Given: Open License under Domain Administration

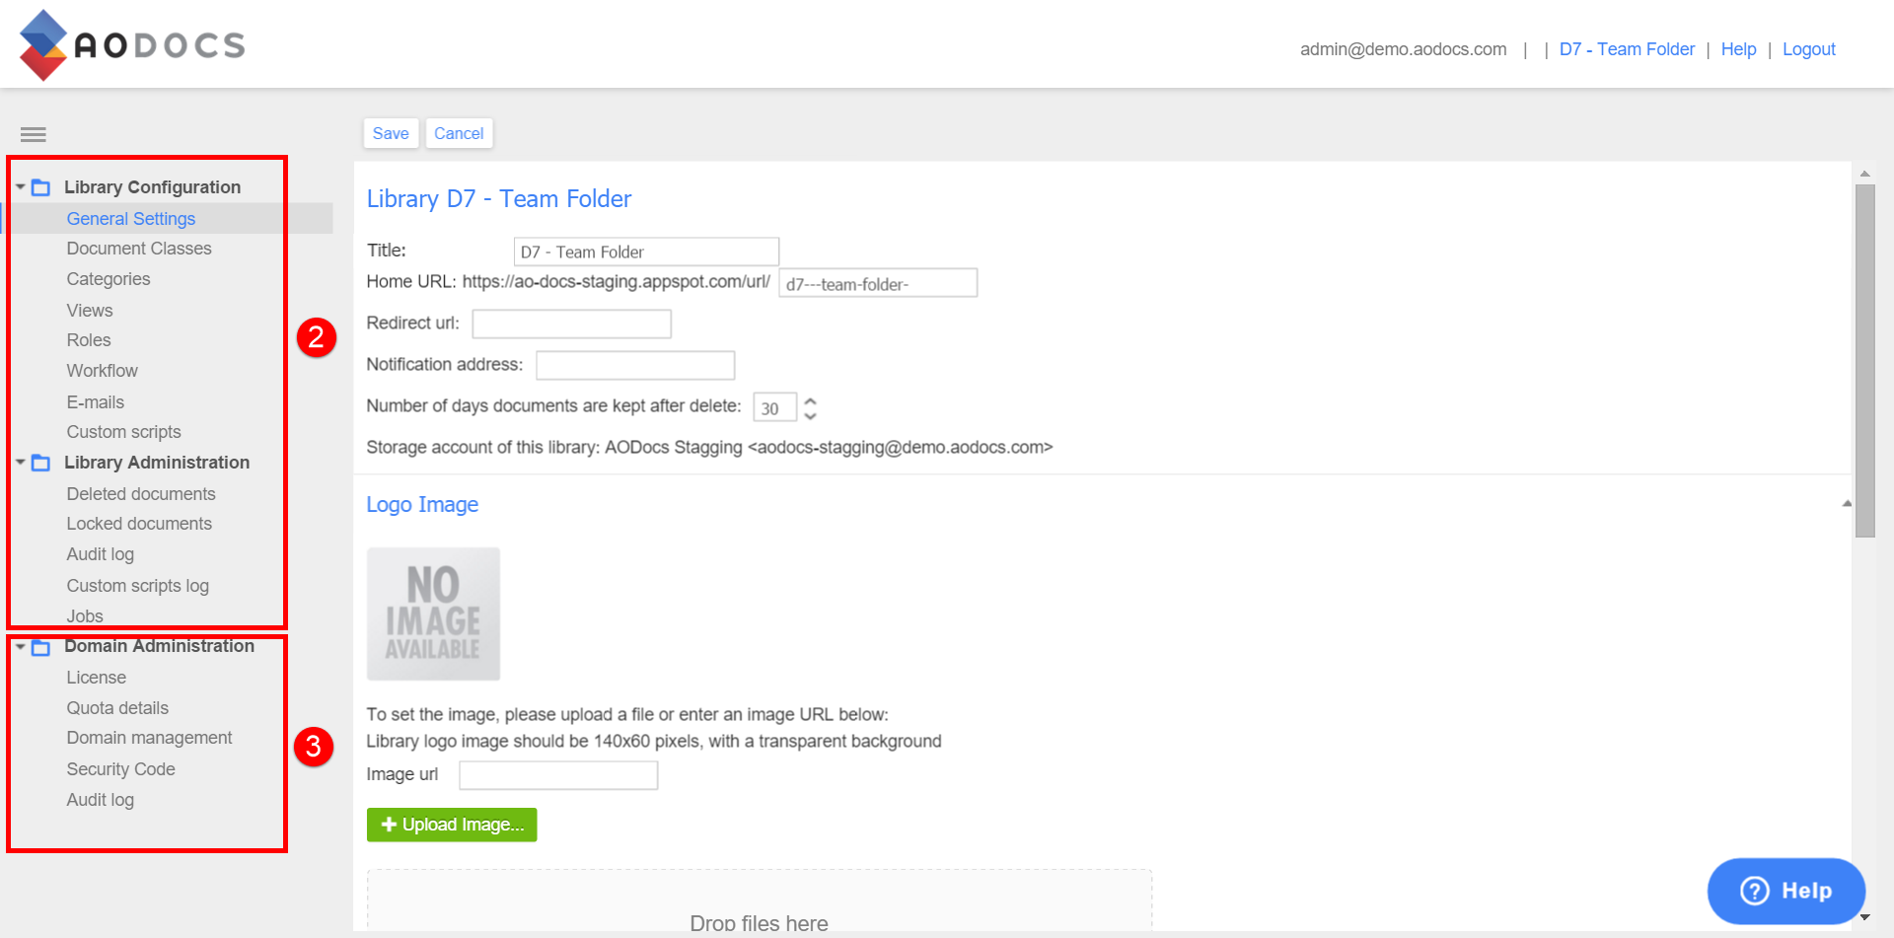Looking at the screenshot, I should click(97, 678).
